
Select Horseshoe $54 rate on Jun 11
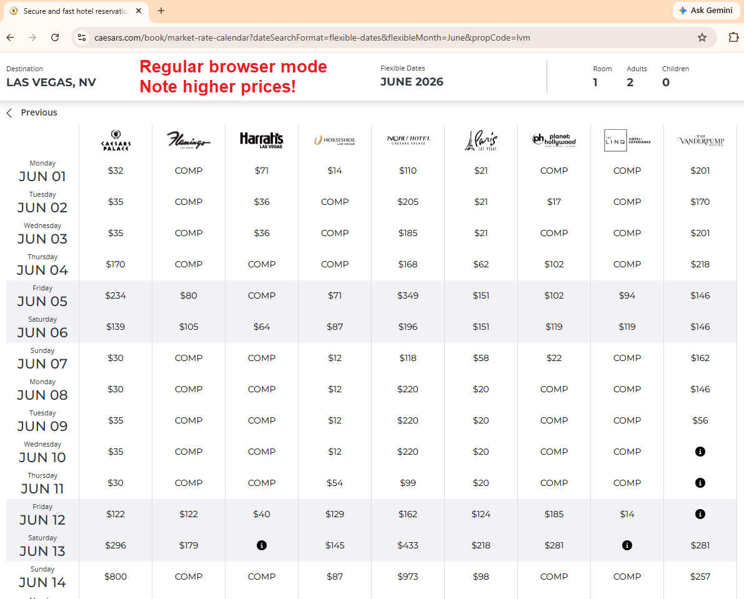334,483
